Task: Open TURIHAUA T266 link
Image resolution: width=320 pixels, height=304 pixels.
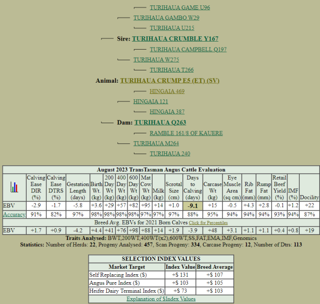Action: [x=172, y=70]
